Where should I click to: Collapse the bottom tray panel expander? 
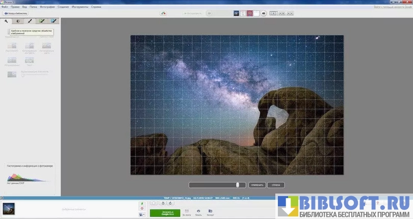click(x=2, y=198)
